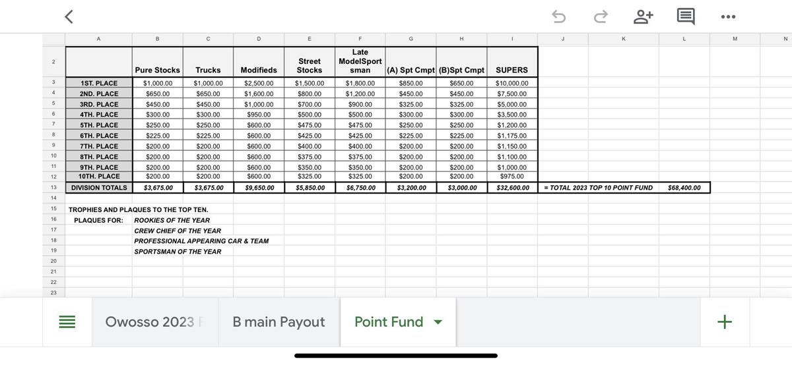Click the $68,400.00 total cell
Image resolution: width=792 pixels, height=365 pixels.
click(684, 188)
